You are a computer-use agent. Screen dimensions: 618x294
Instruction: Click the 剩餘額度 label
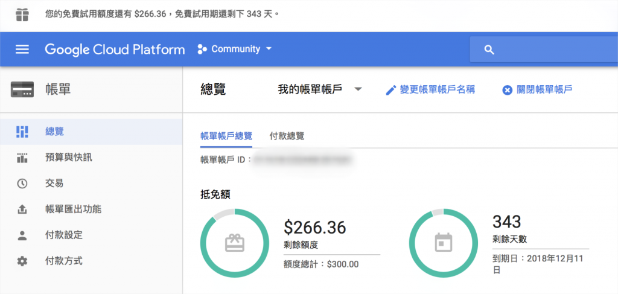pyautogui.click(x=301, y=245)
